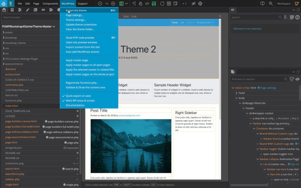Click the Workspace button
Image resolution: width=301 pixels, height=188 pixels.
pos(284,3)
